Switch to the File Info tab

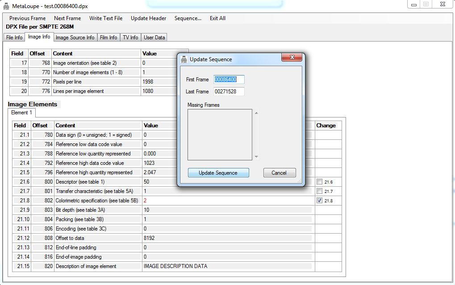pos(14,38)
